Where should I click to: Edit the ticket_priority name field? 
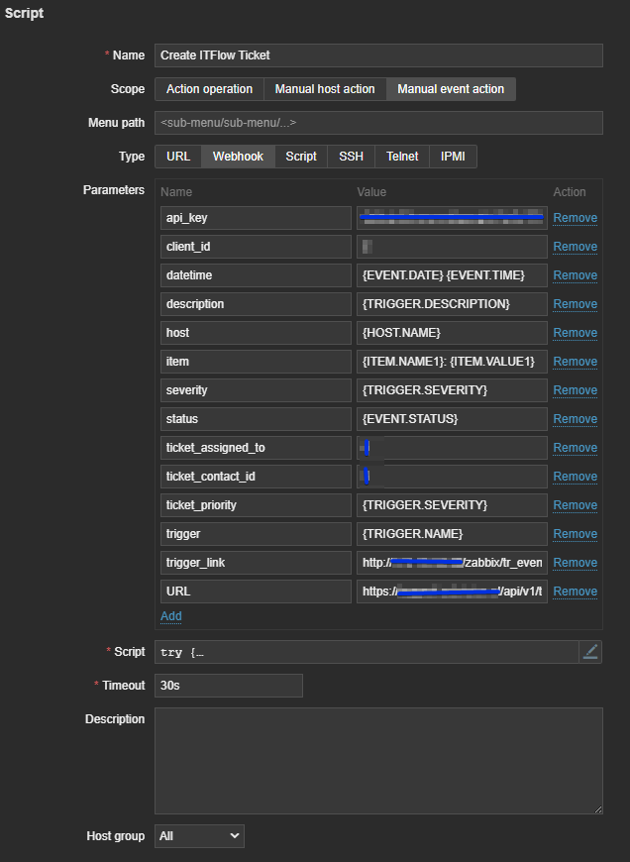click(x=257, y=505)
